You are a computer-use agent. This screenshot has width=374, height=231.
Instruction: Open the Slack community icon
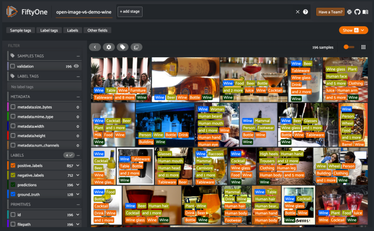click(x=349, y=12)
